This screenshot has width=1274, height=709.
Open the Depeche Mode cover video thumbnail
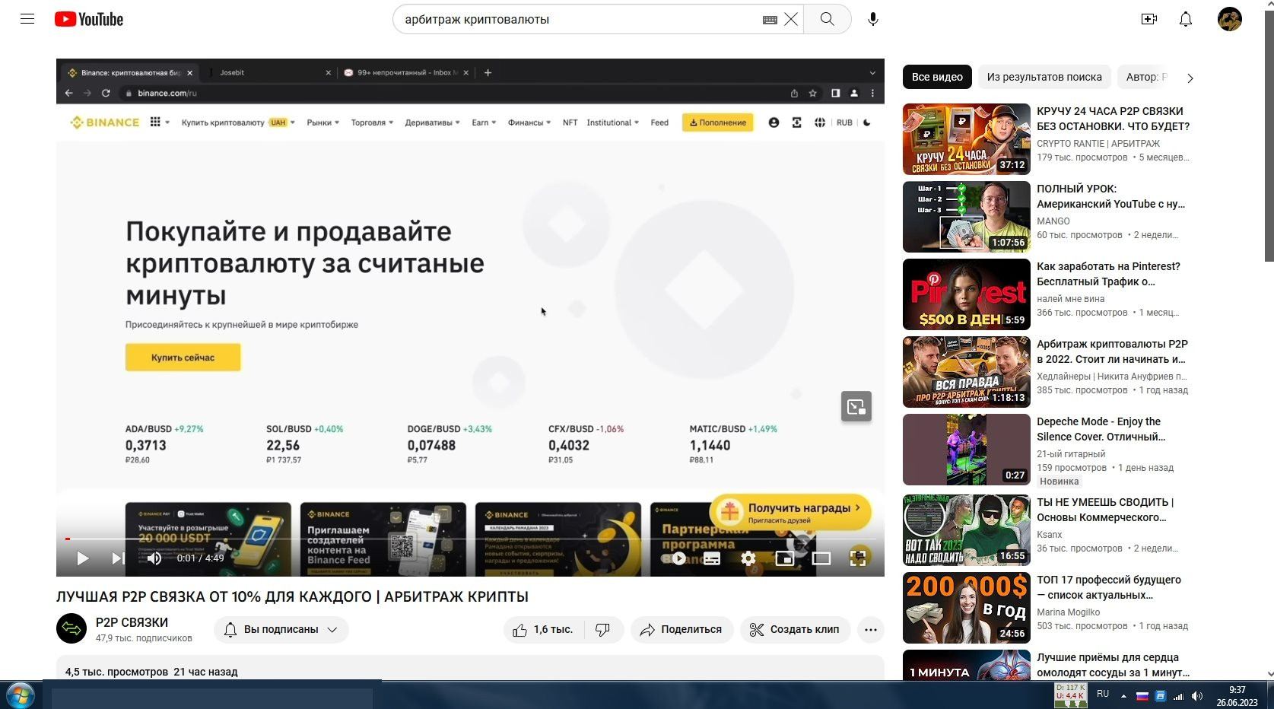[x=967, y=450]
